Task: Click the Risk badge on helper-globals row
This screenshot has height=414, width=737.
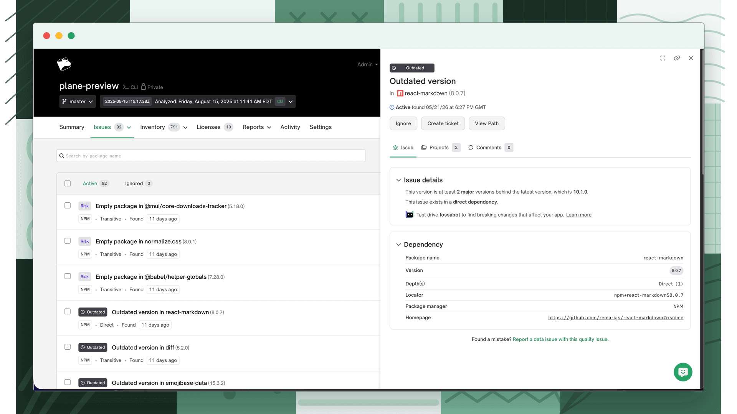Action: (84, 276)
